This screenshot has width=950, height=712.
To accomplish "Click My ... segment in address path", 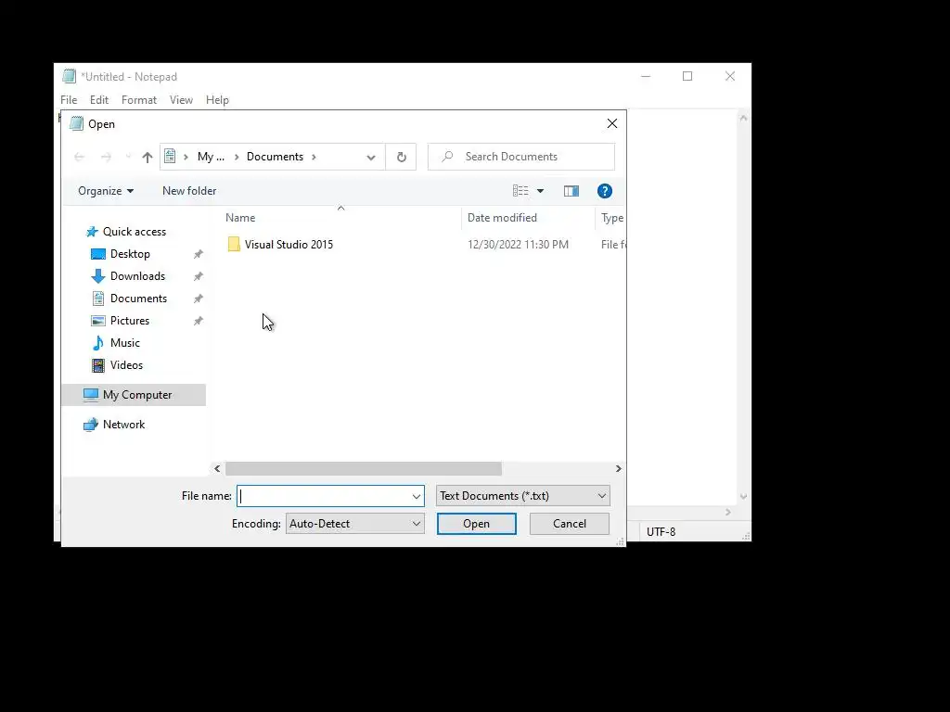I will tap(211, 157).
